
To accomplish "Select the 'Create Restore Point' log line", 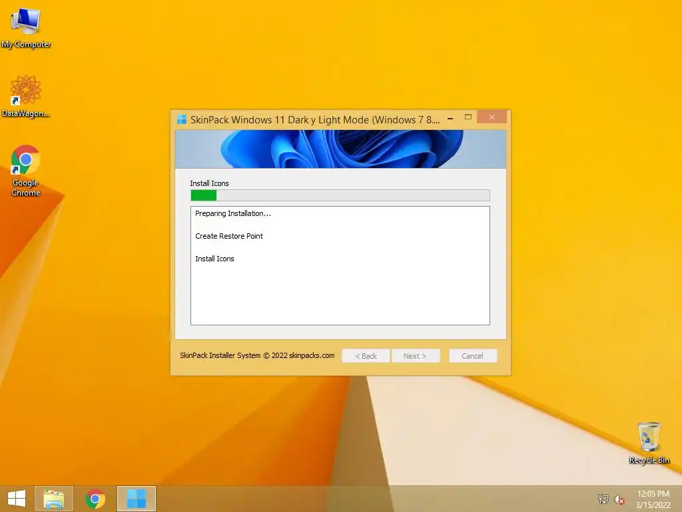I will click(229, 236).
